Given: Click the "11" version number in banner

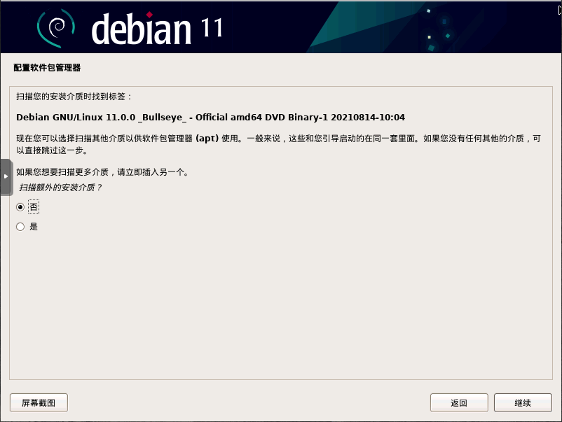Looking at the screenshot, I should [212, 28].
